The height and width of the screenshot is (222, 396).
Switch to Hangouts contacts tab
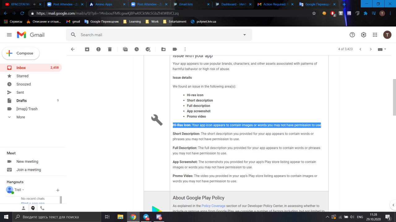(x=24, y=208)
